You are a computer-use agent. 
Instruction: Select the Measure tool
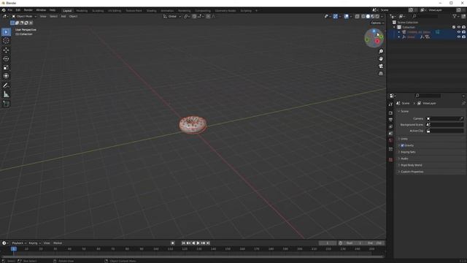pyautogui.click(x=6, y=94)
